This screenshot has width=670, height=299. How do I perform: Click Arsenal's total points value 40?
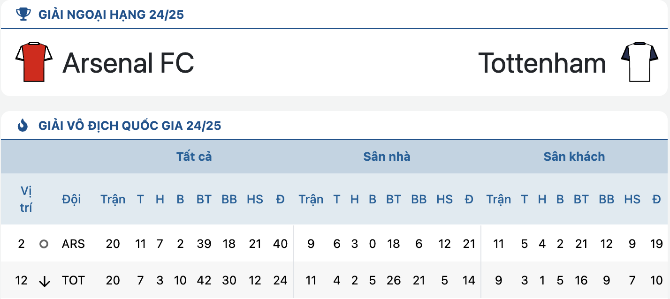pos(280,244)
